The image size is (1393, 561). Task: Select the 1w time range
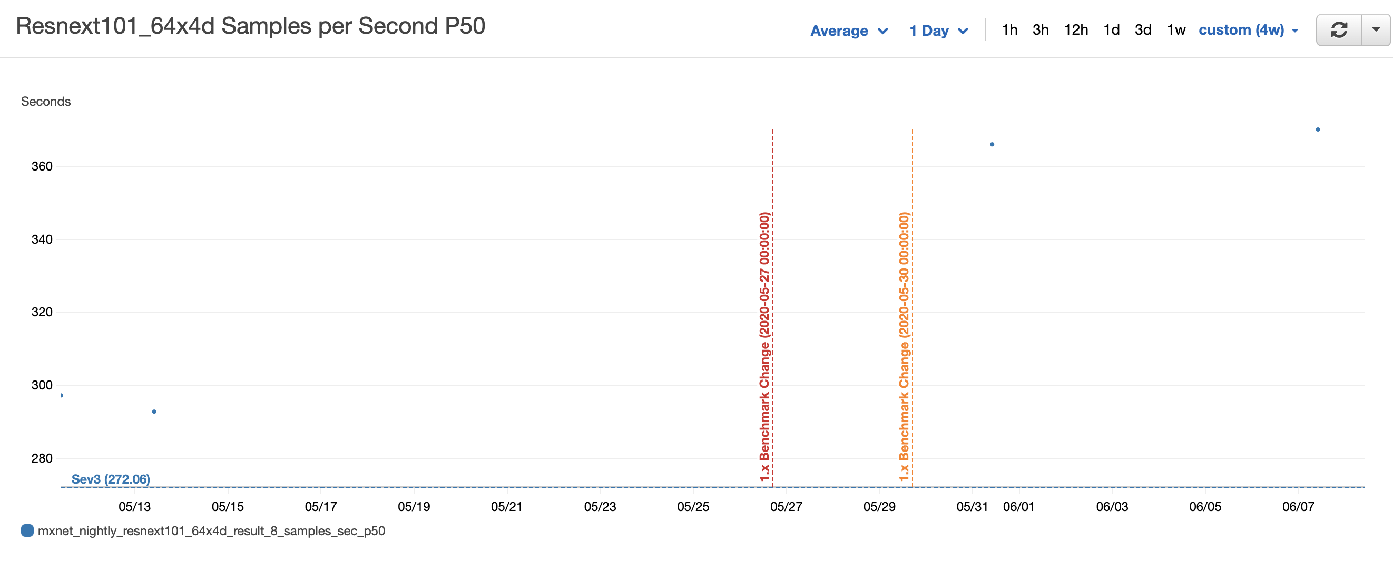click(x=1175, y=29)
